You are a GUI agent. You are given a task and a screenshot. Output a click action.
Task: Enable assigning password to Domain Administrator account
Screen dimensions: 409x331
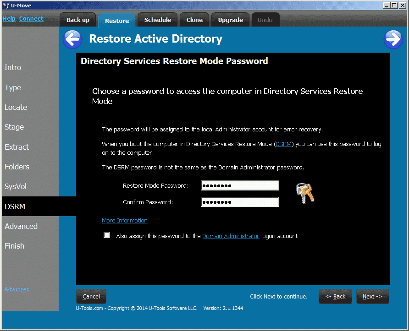(x=106, y=235)
